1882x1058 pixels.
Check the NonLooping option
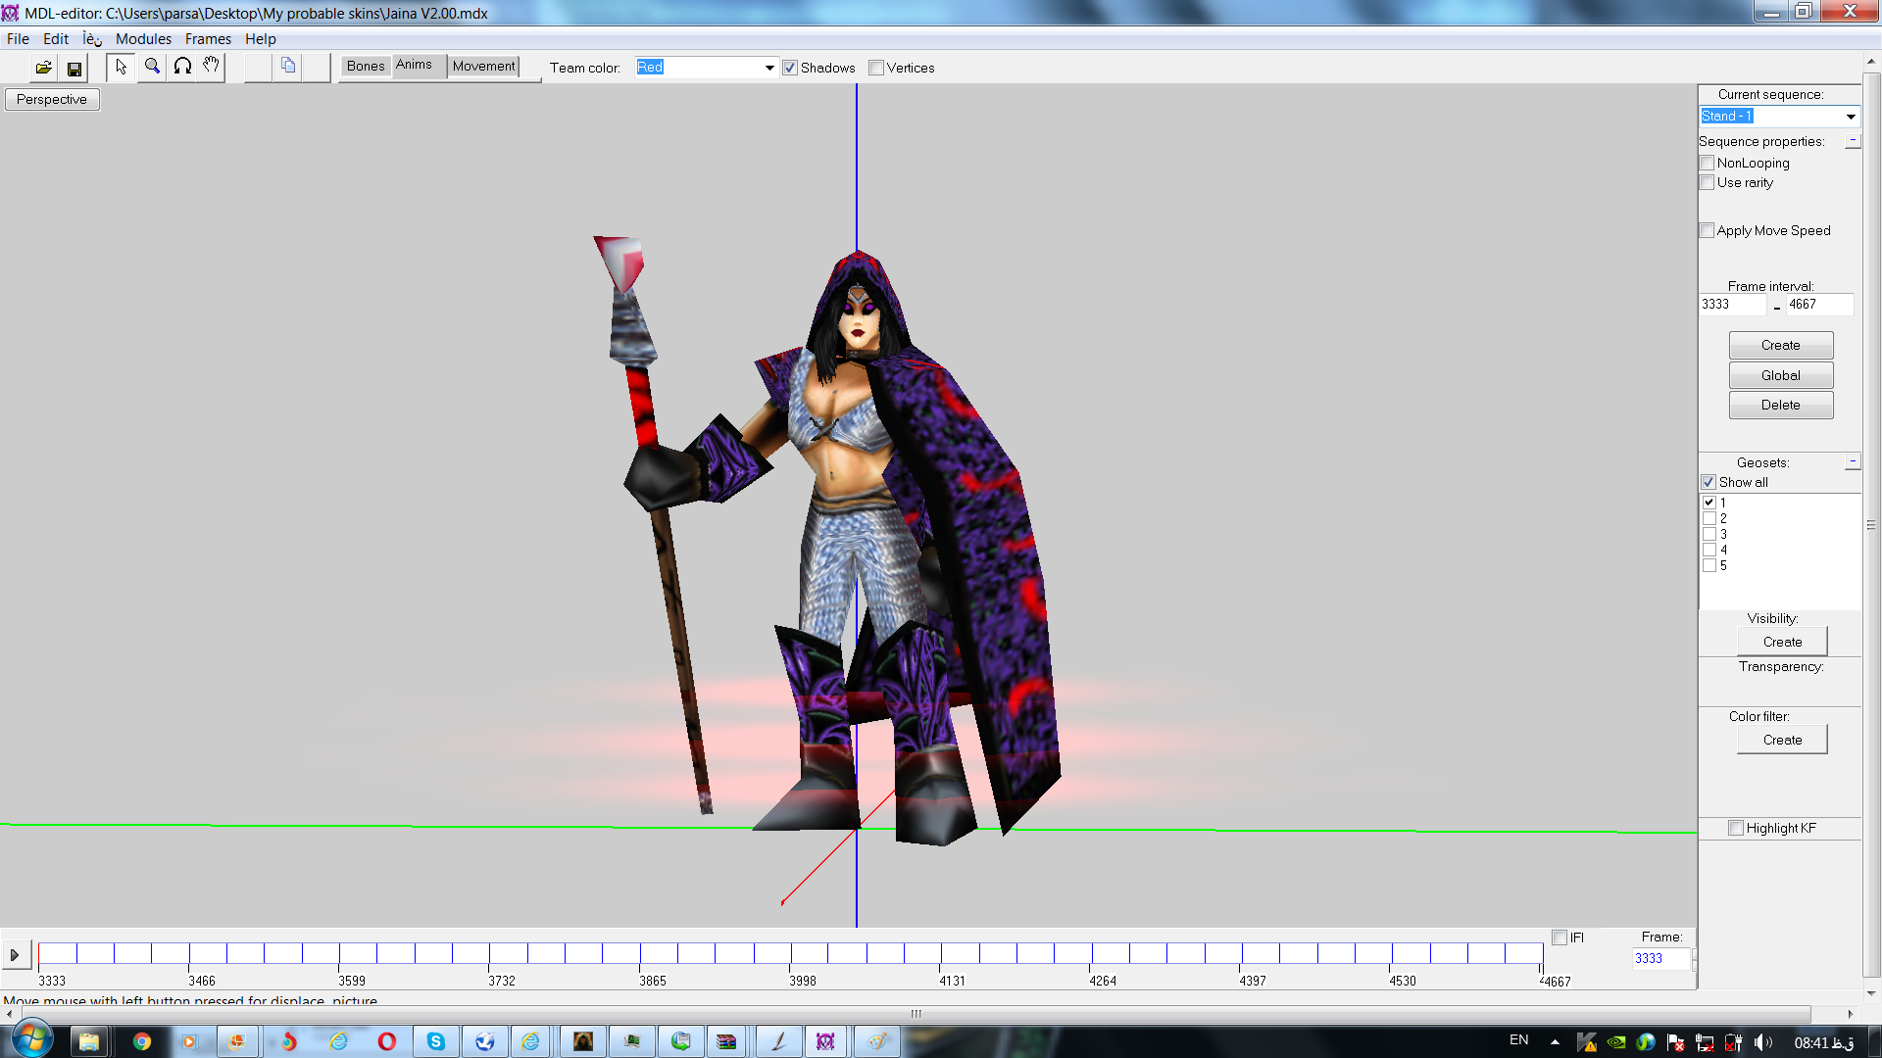pyautogui.click(x=1708, y=163)
